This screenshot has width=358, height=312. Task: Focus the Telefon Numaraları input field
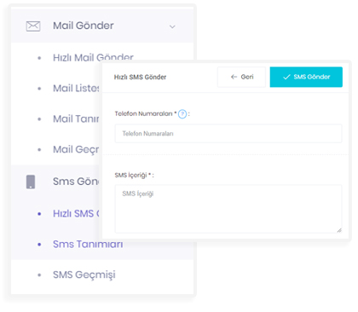pyautogui.click(x=228, y=134)
